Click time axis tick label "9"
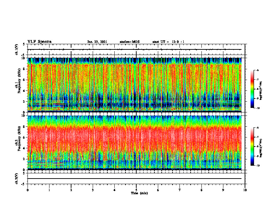The height and width of the screenshot is (213, 276). point(223,190)
